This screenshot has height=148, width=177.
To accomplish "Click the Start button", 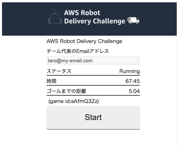I will 93,117.
